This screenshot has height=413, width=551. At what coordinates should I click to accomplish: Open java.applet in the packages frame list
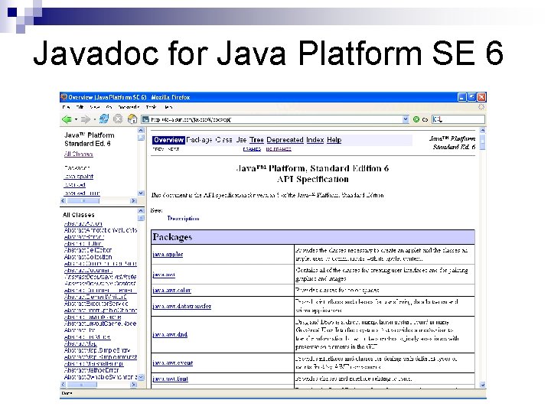tap(78, 177)
